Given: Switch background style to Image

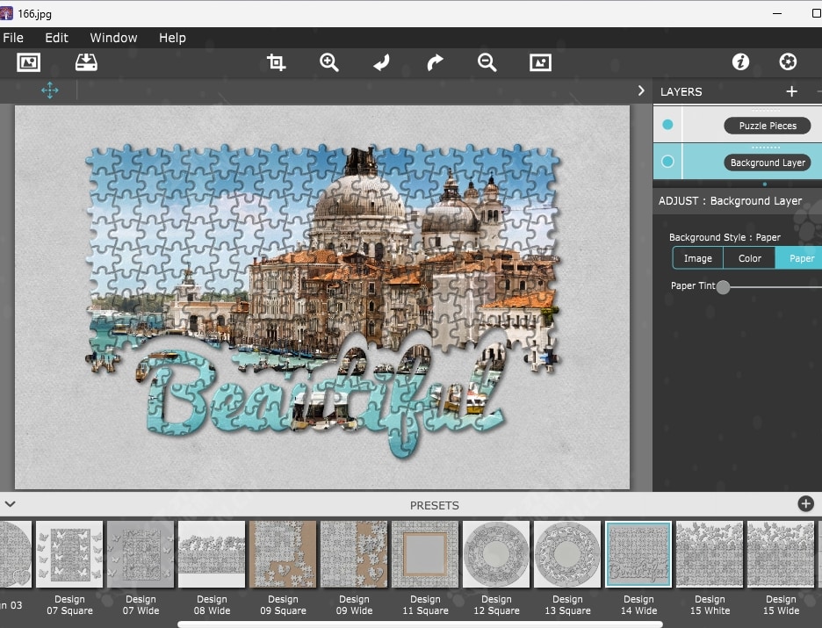Looking at the screenshot, I should pos(698,258).
